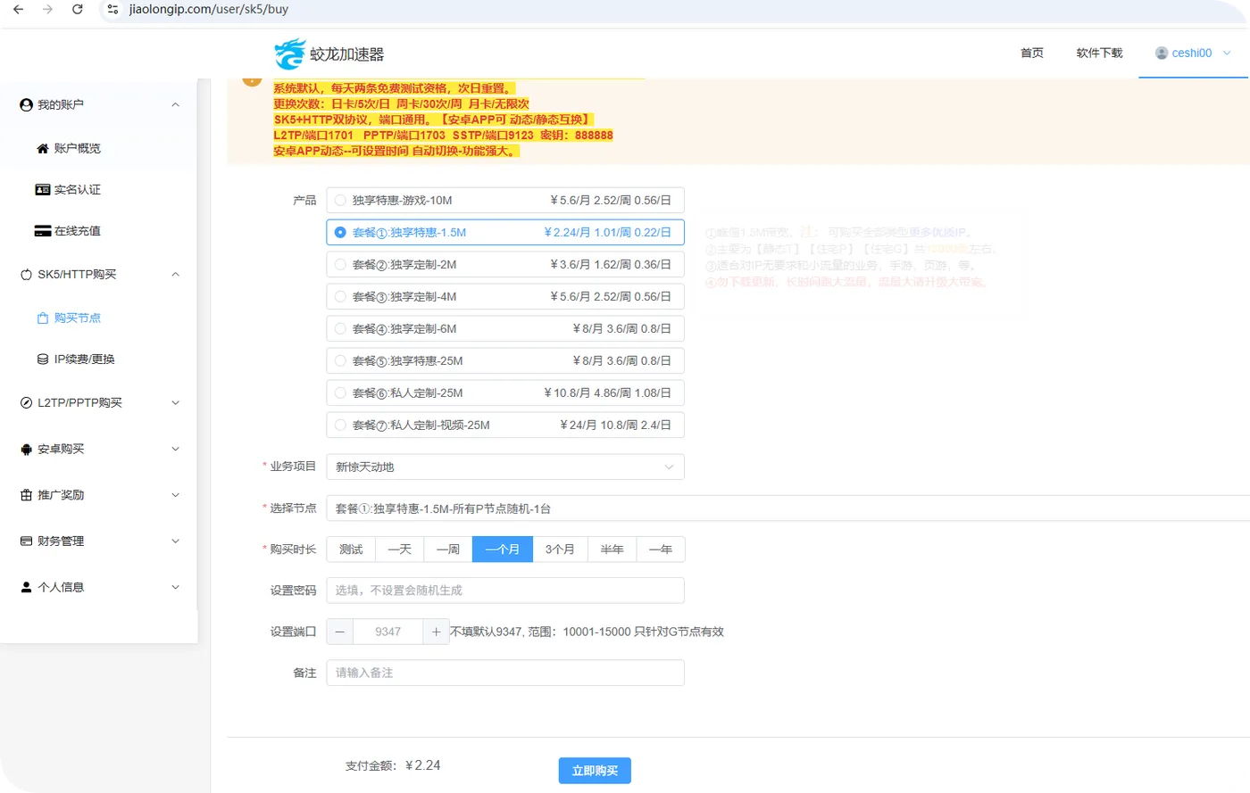Reload the page with the refresh icon
The width and height of the screenshot is (1250, 793).
coord(78,10)
